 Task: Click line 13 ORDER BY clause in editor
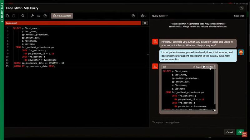click(x=34, y=66)
